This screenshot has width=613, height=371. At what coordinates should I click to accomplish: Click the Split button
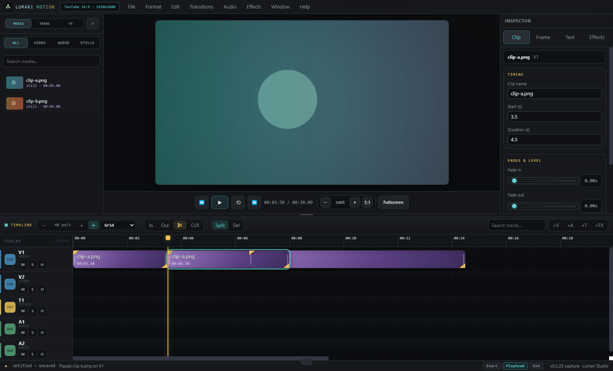click(x=220, y=225)
